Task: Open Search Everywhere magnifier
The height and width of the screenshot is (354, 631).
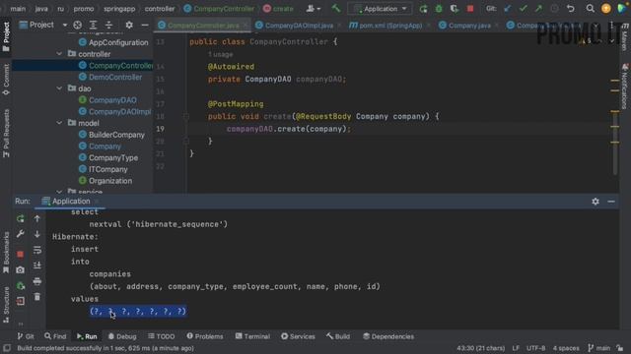Action: 590,9
